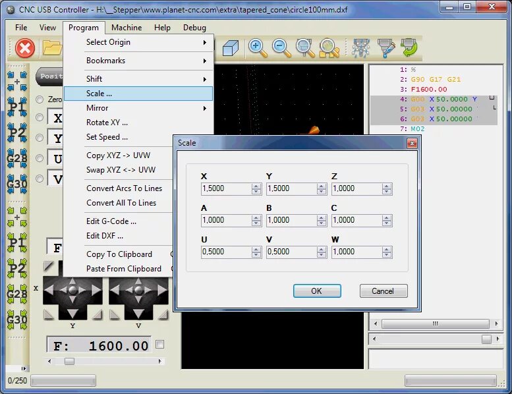512x394 pixels.
Task: Select the radio button next to V
Action: (x=40, y=179)
